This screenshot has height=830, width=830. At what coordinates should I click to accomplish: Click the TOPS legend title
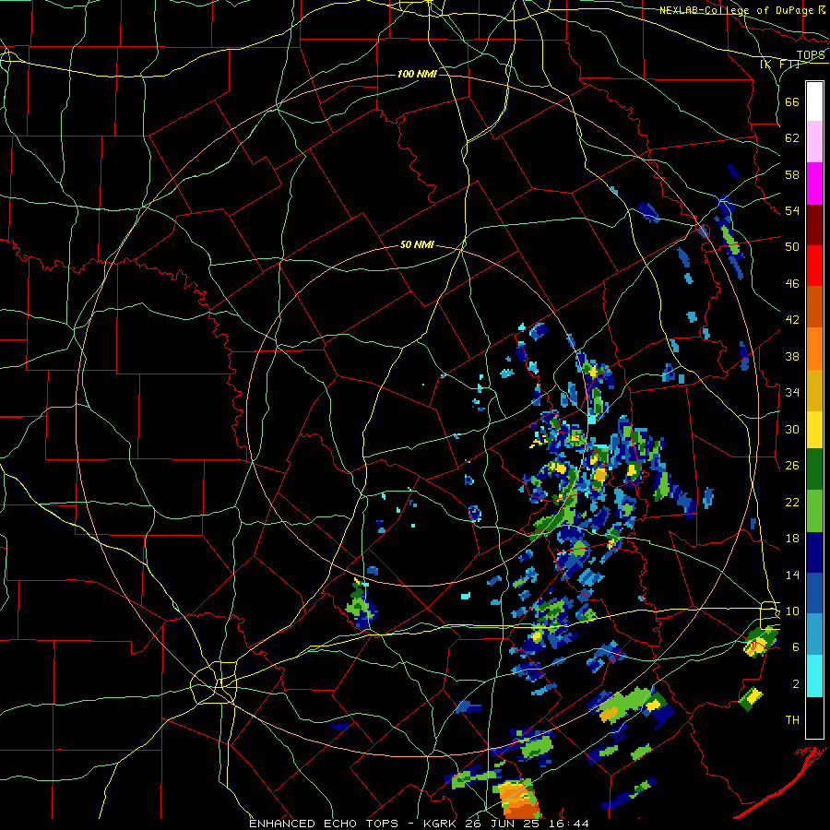click(811, 54)
